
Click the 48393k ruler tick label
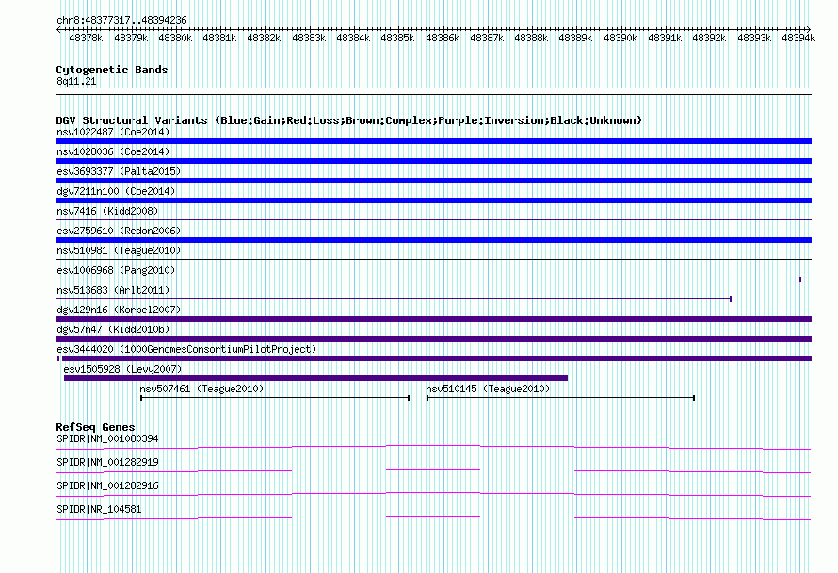[x=753, y=38]
